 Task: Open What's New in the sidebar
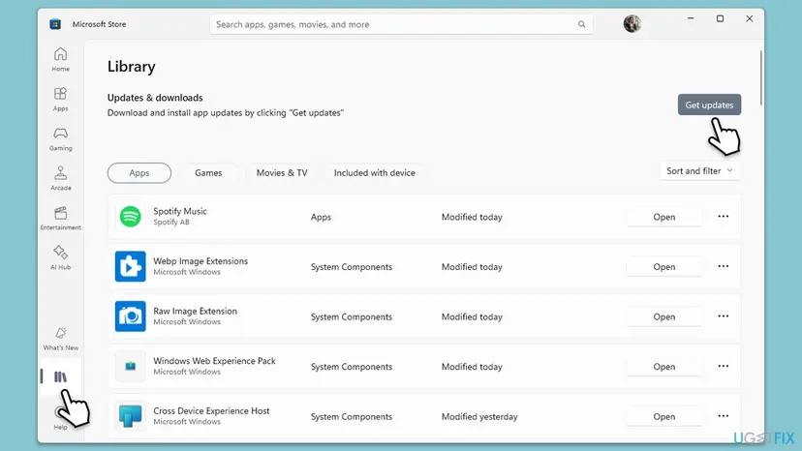60,339
